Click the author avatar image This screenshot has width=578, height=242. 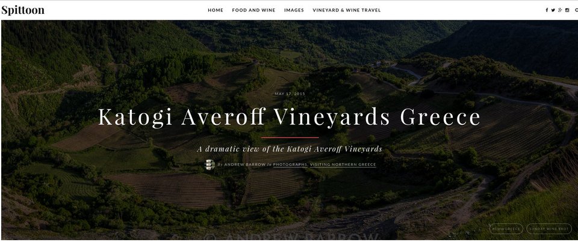[x=210, y=165]
